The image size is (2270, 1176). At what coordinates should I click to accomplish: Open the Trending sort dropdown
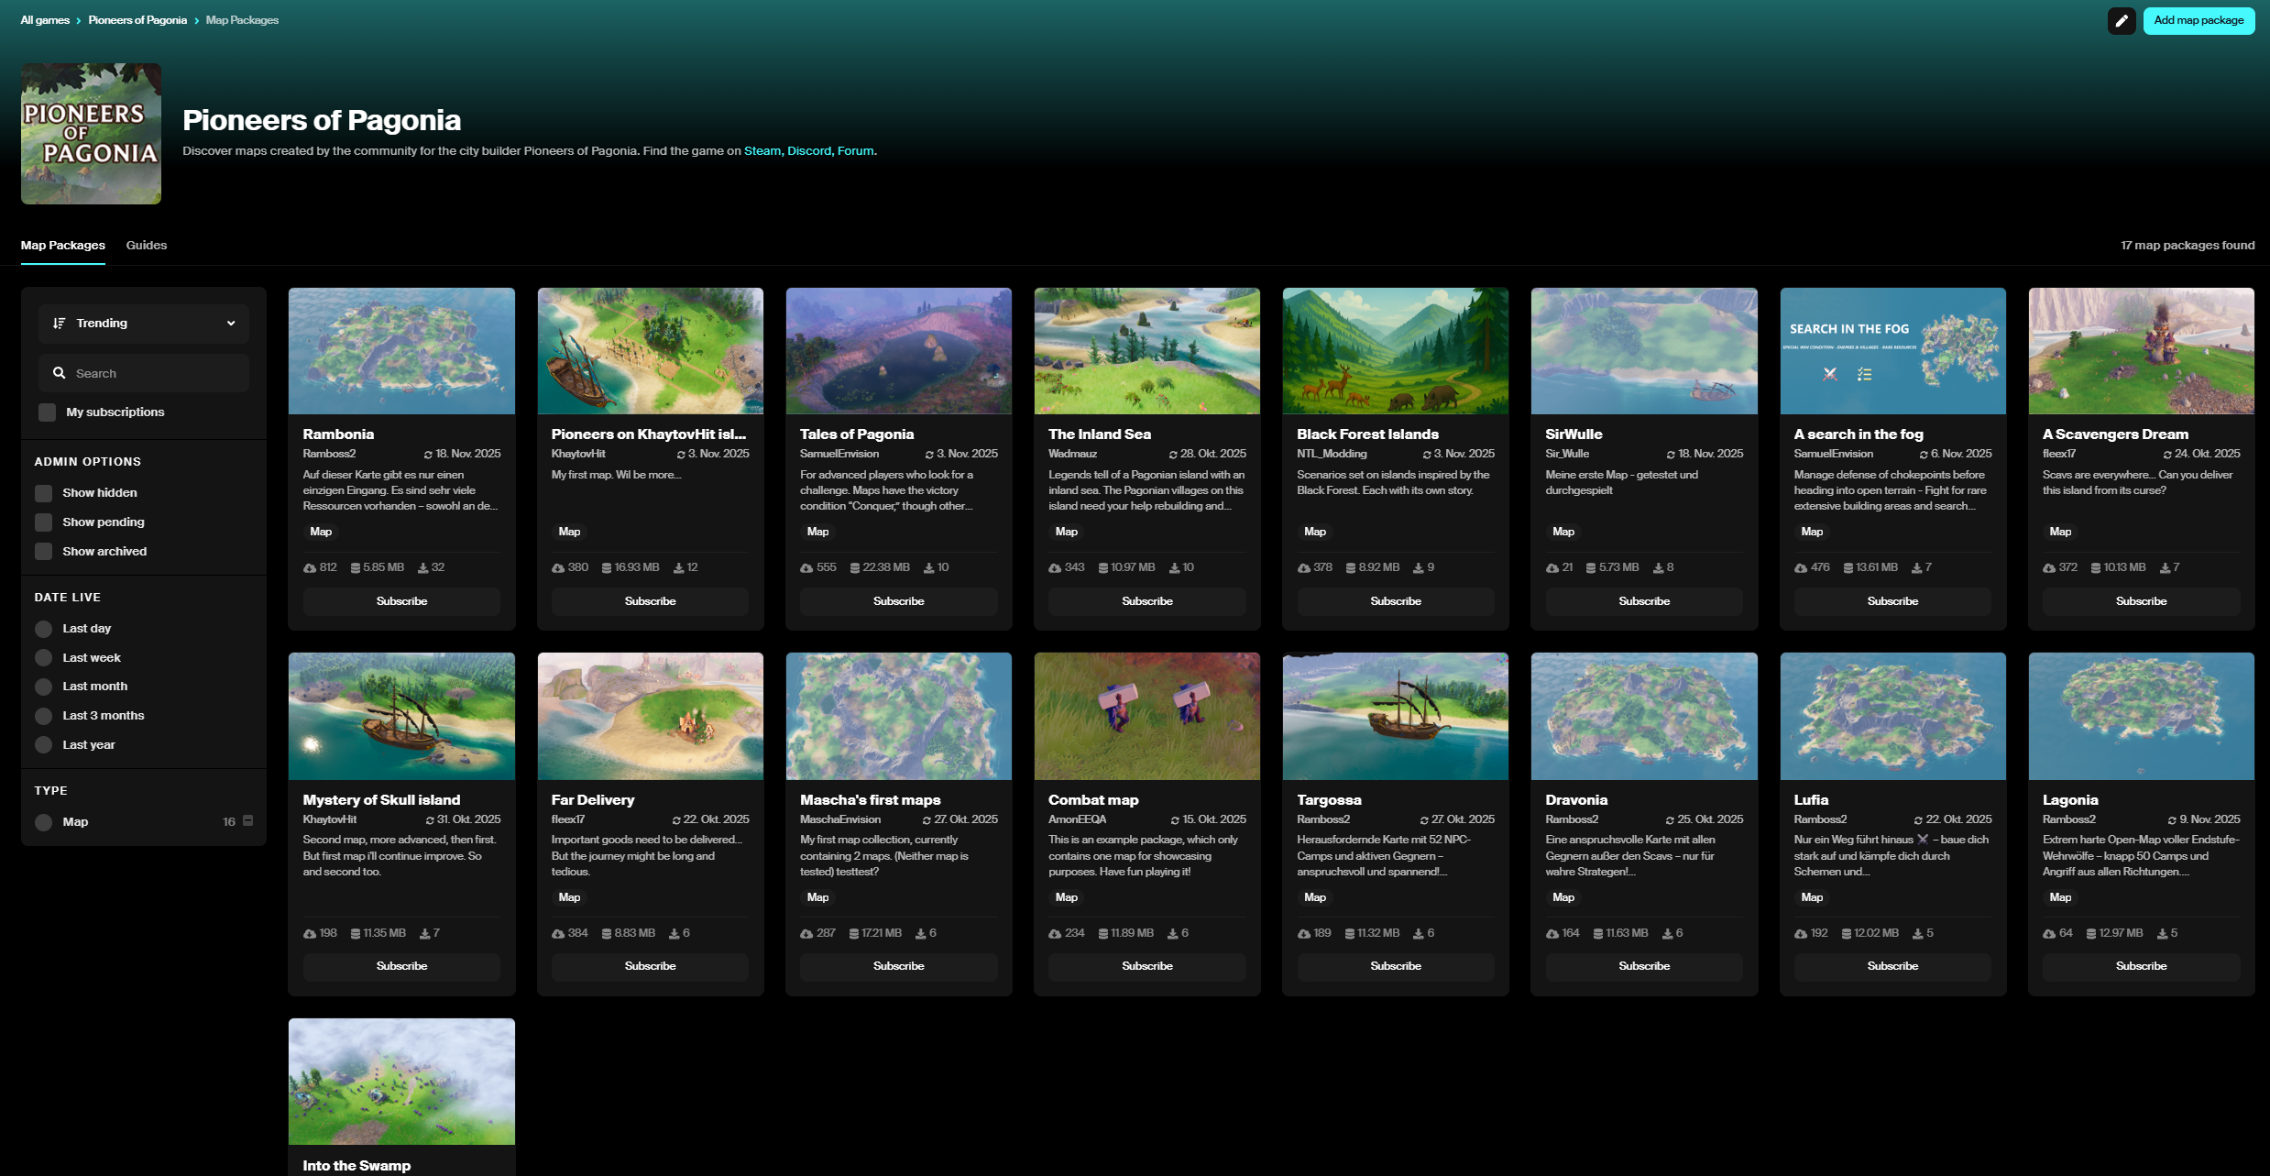coord(144,324)
